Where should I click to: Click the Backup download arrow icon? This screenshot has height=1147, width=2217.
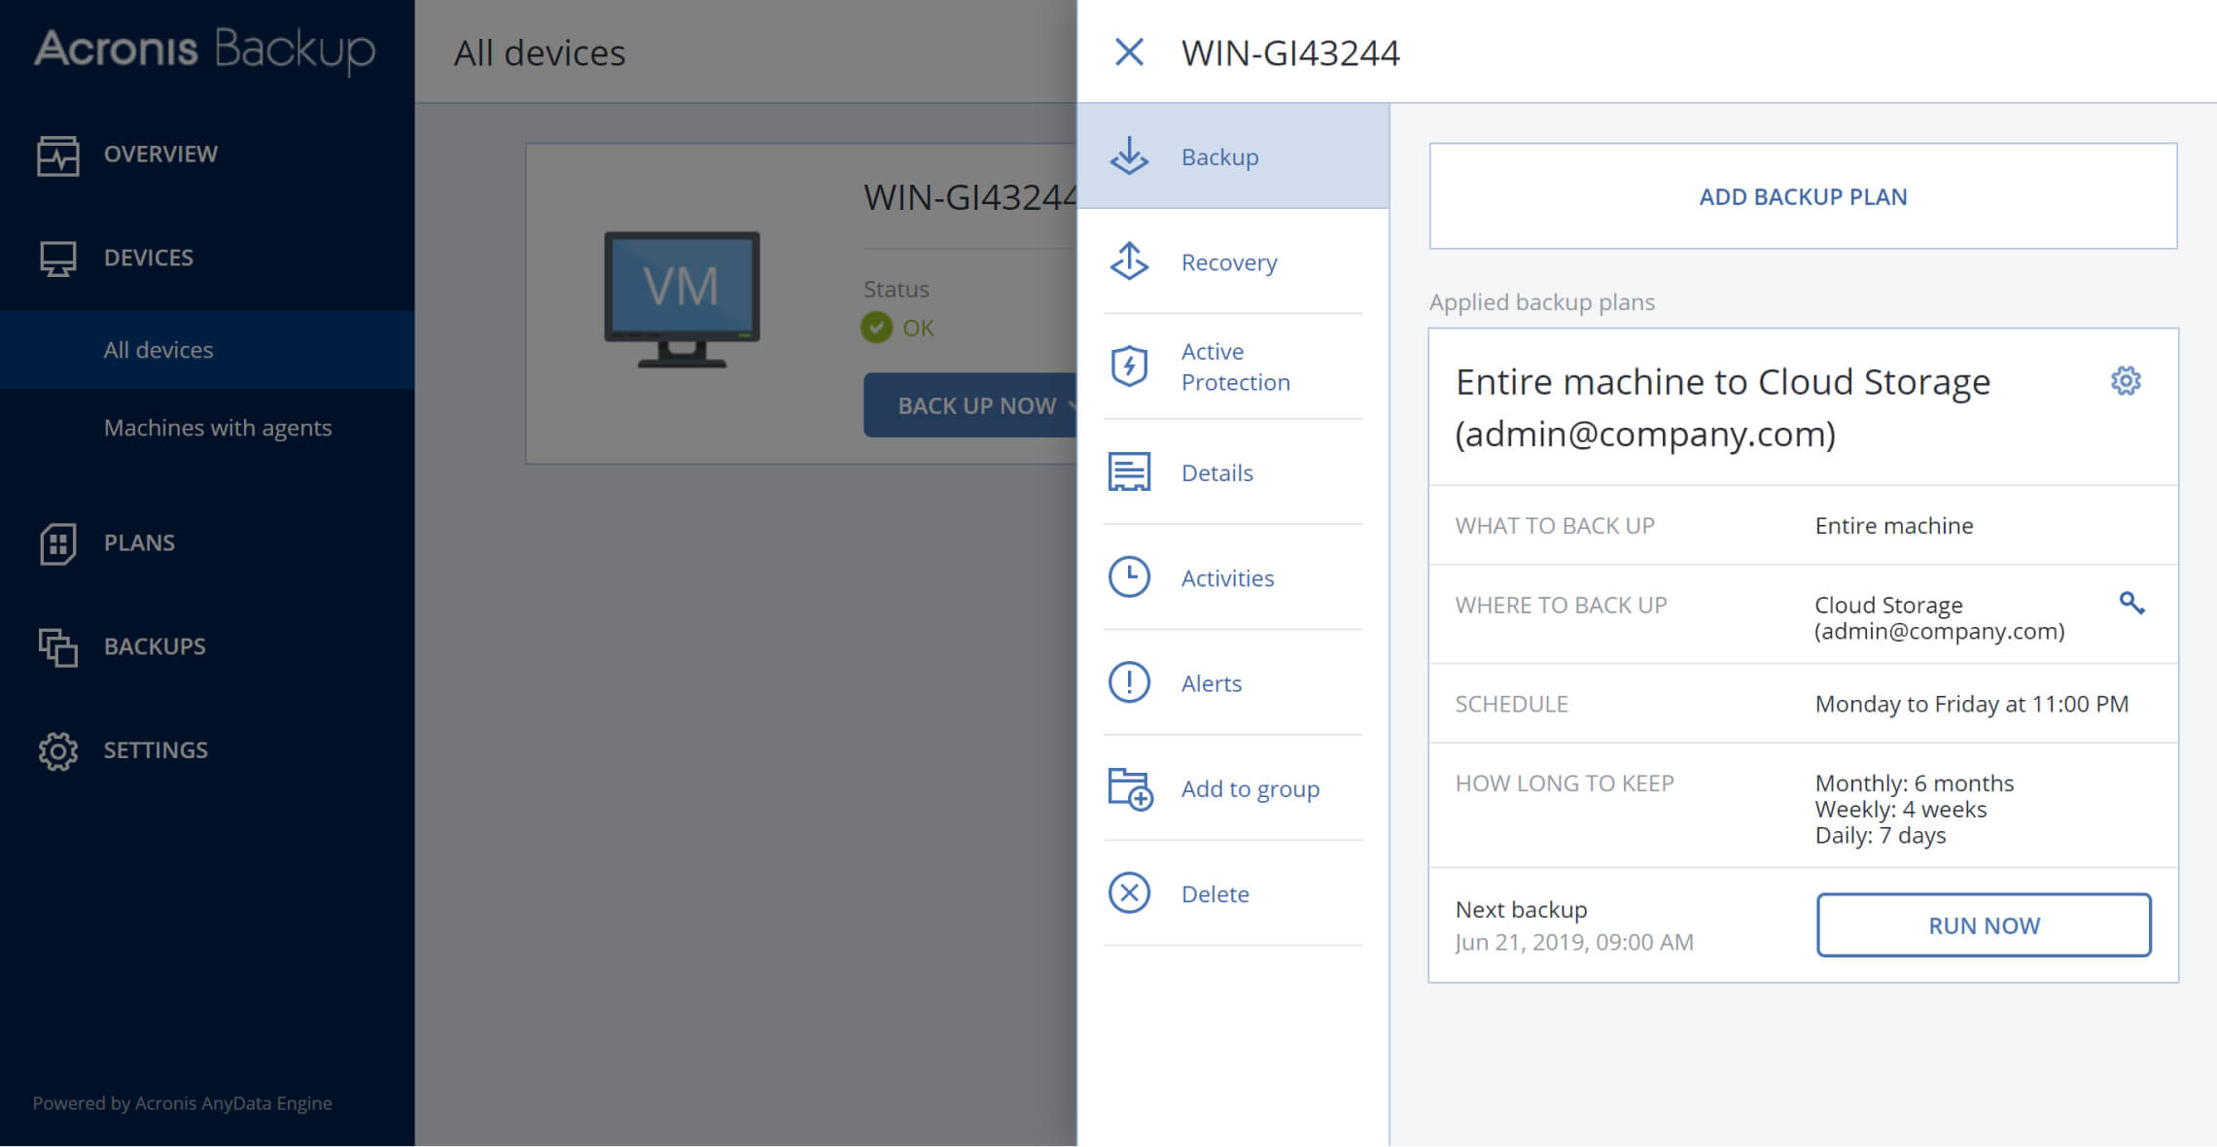pyautogui.click(x=1129, y=156)
